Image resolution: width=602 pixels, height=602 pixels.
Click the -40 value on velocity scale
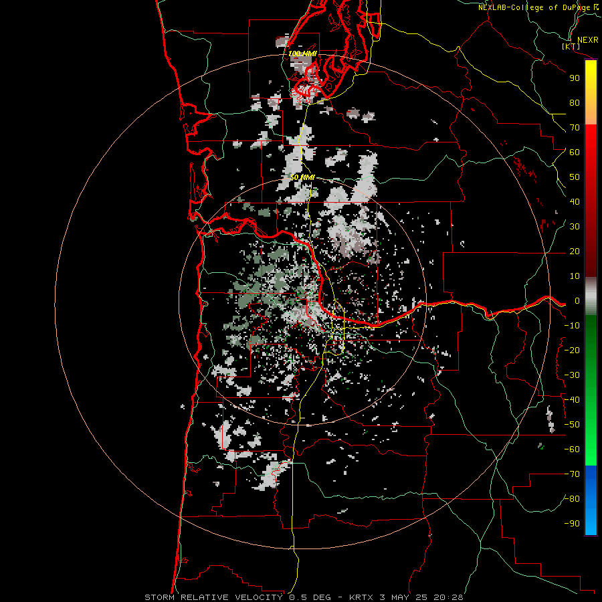(572, 400)
